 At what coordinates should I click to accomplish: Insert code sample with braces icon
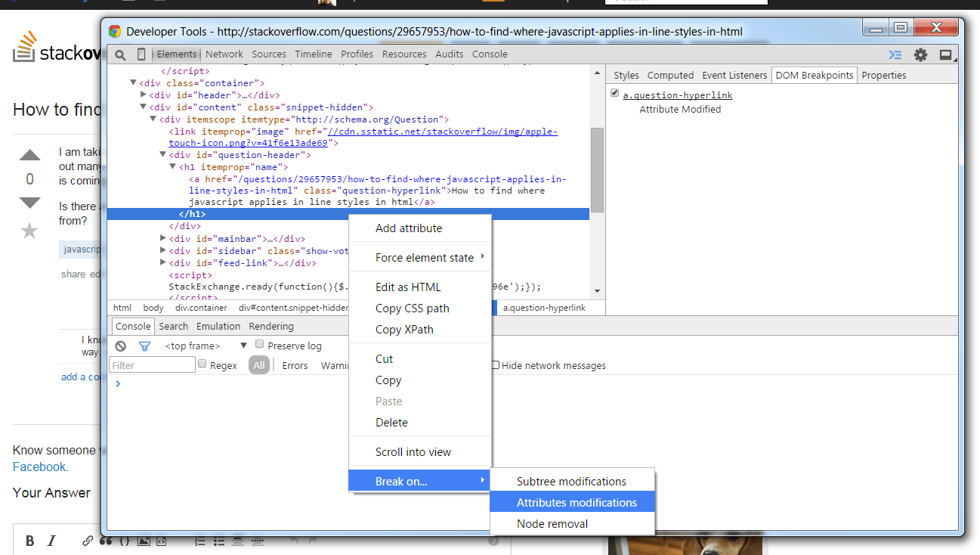125,541
